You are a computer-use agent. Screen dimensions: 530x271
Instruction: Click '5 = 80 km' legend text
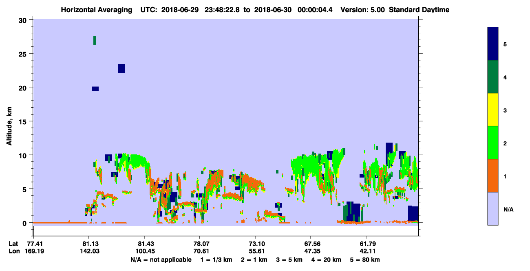coord(366,260)
